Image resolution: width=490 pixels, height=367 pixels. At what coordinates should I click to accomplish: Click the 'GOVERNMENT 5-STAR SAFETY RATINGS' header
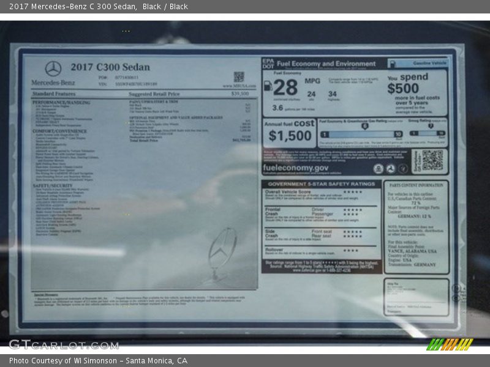[321, 184]
